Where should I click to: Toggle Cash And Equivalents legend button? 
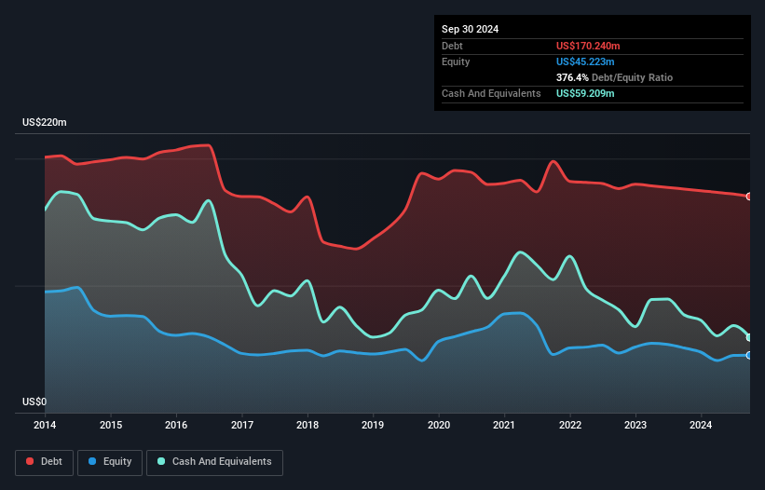point(214,462)
